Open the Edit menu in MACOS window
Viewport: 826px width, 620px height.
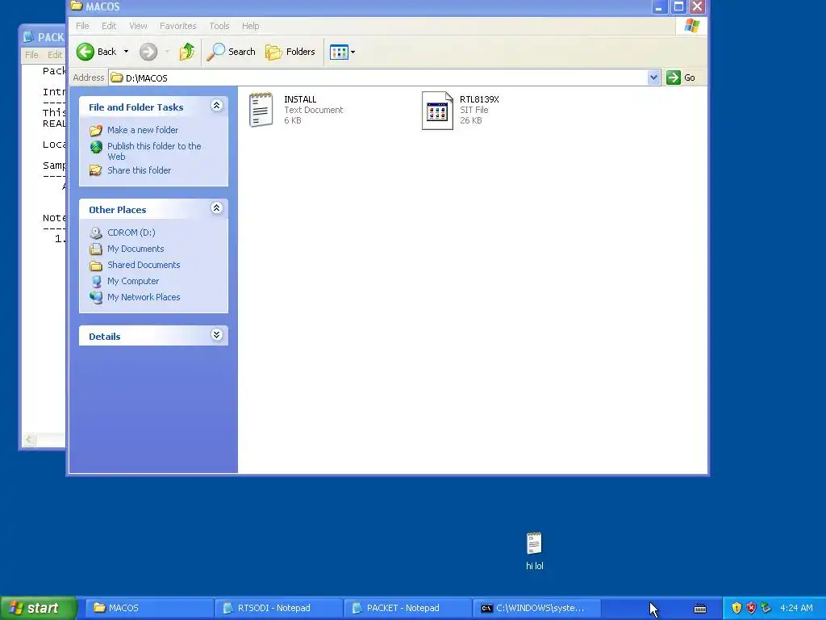pos(109,26)
